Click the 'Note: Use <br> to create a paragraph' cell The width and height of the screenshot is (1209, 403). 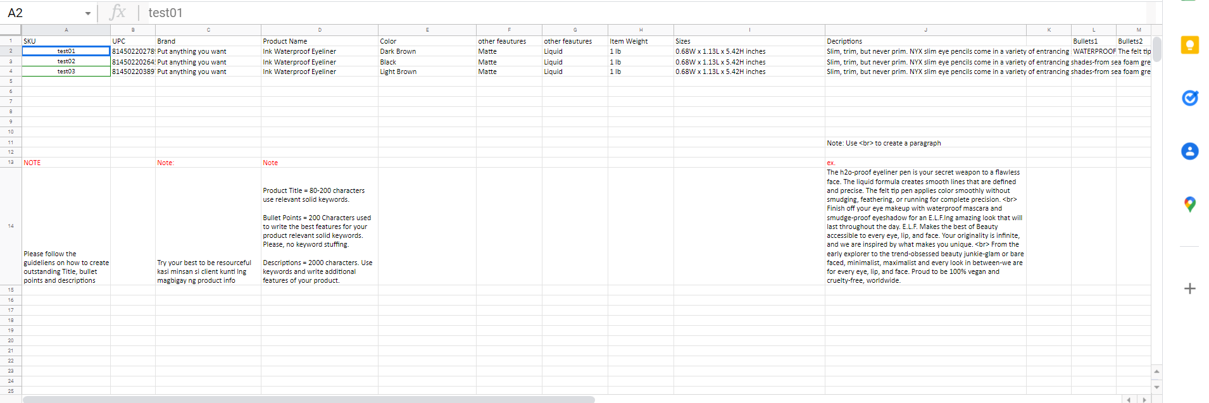pos(925,143)
